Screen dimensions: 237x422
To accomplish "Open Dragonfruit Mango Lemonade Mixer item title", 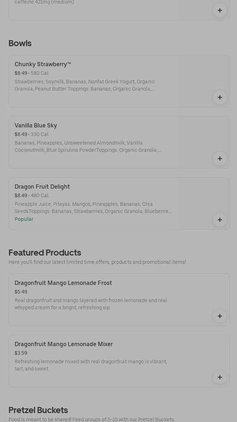I will (x=64, y=344).
